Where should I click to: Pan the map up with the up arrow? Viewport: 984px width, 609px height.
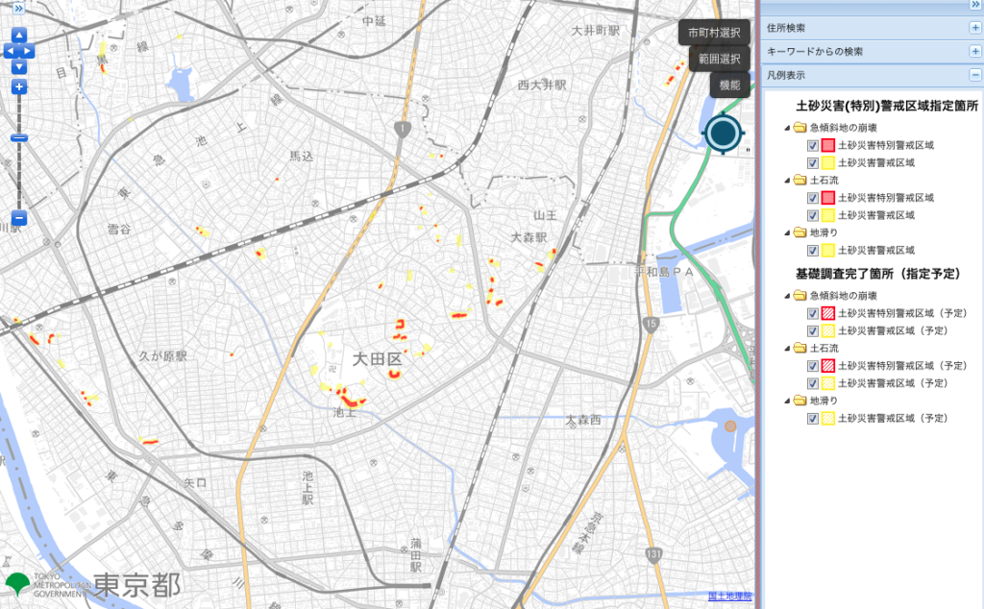(x=19, y=36)
